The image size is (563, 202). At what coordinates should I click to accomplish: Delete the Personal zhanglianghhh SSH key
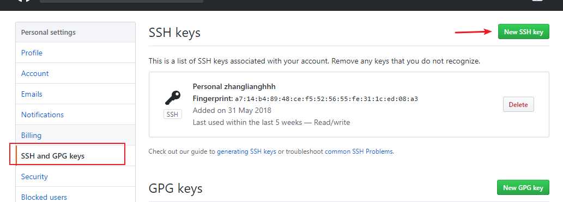click(518, 104)
